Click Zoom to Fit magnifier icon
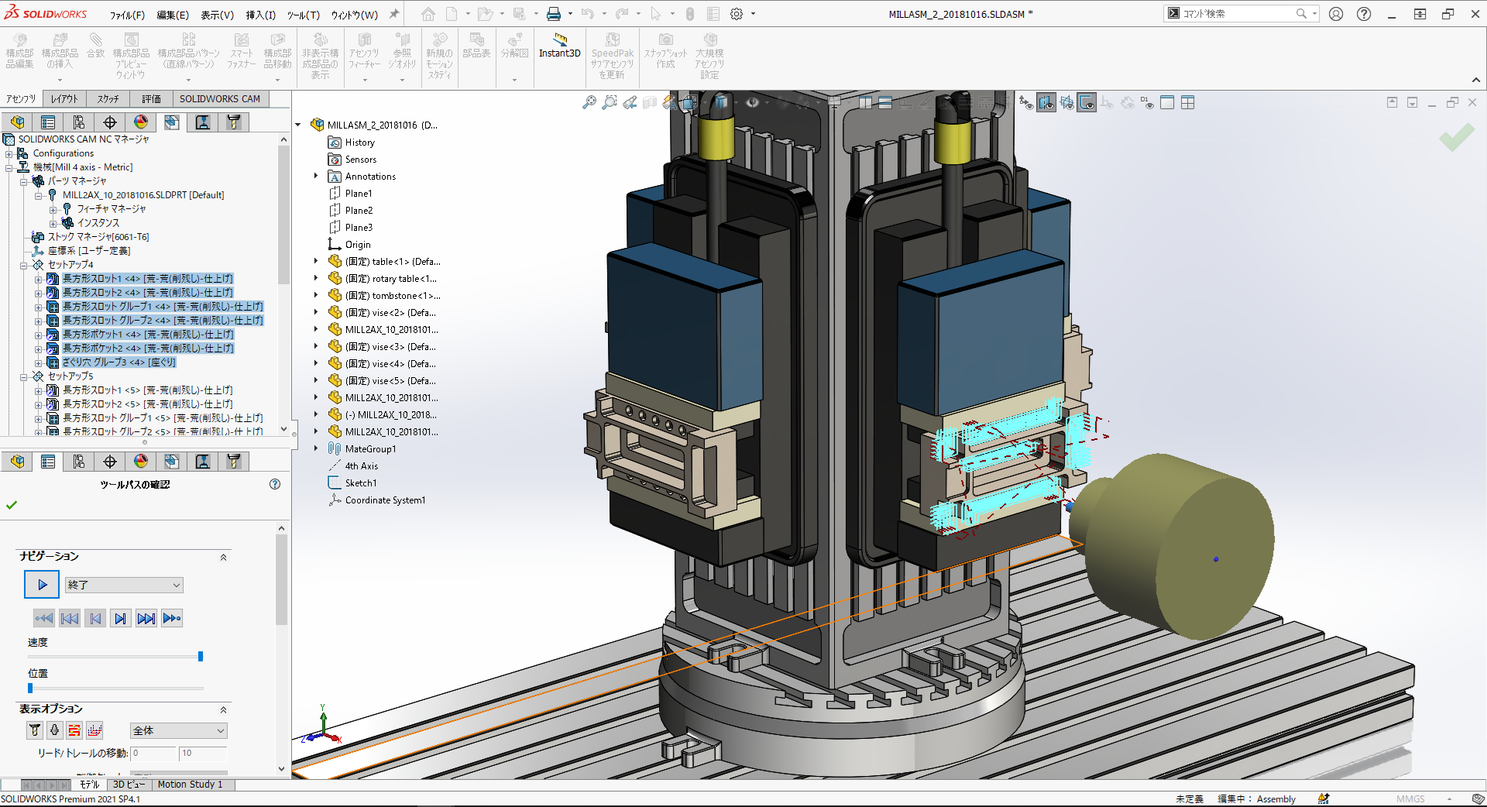The image size is (1487, 807). (589, 102)
